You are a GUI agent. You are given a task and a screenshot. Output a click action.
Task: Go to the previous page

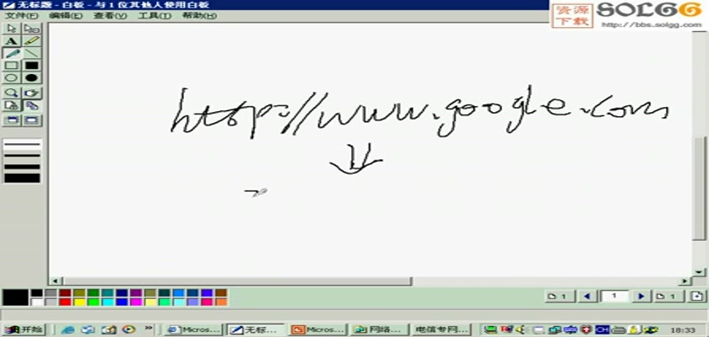point(587,297)
